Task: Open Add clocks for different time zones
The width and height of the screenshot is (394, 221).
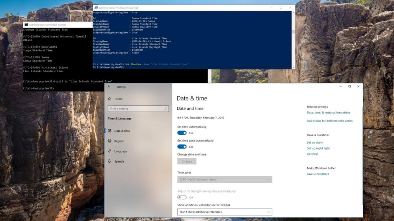Action: 330,121
